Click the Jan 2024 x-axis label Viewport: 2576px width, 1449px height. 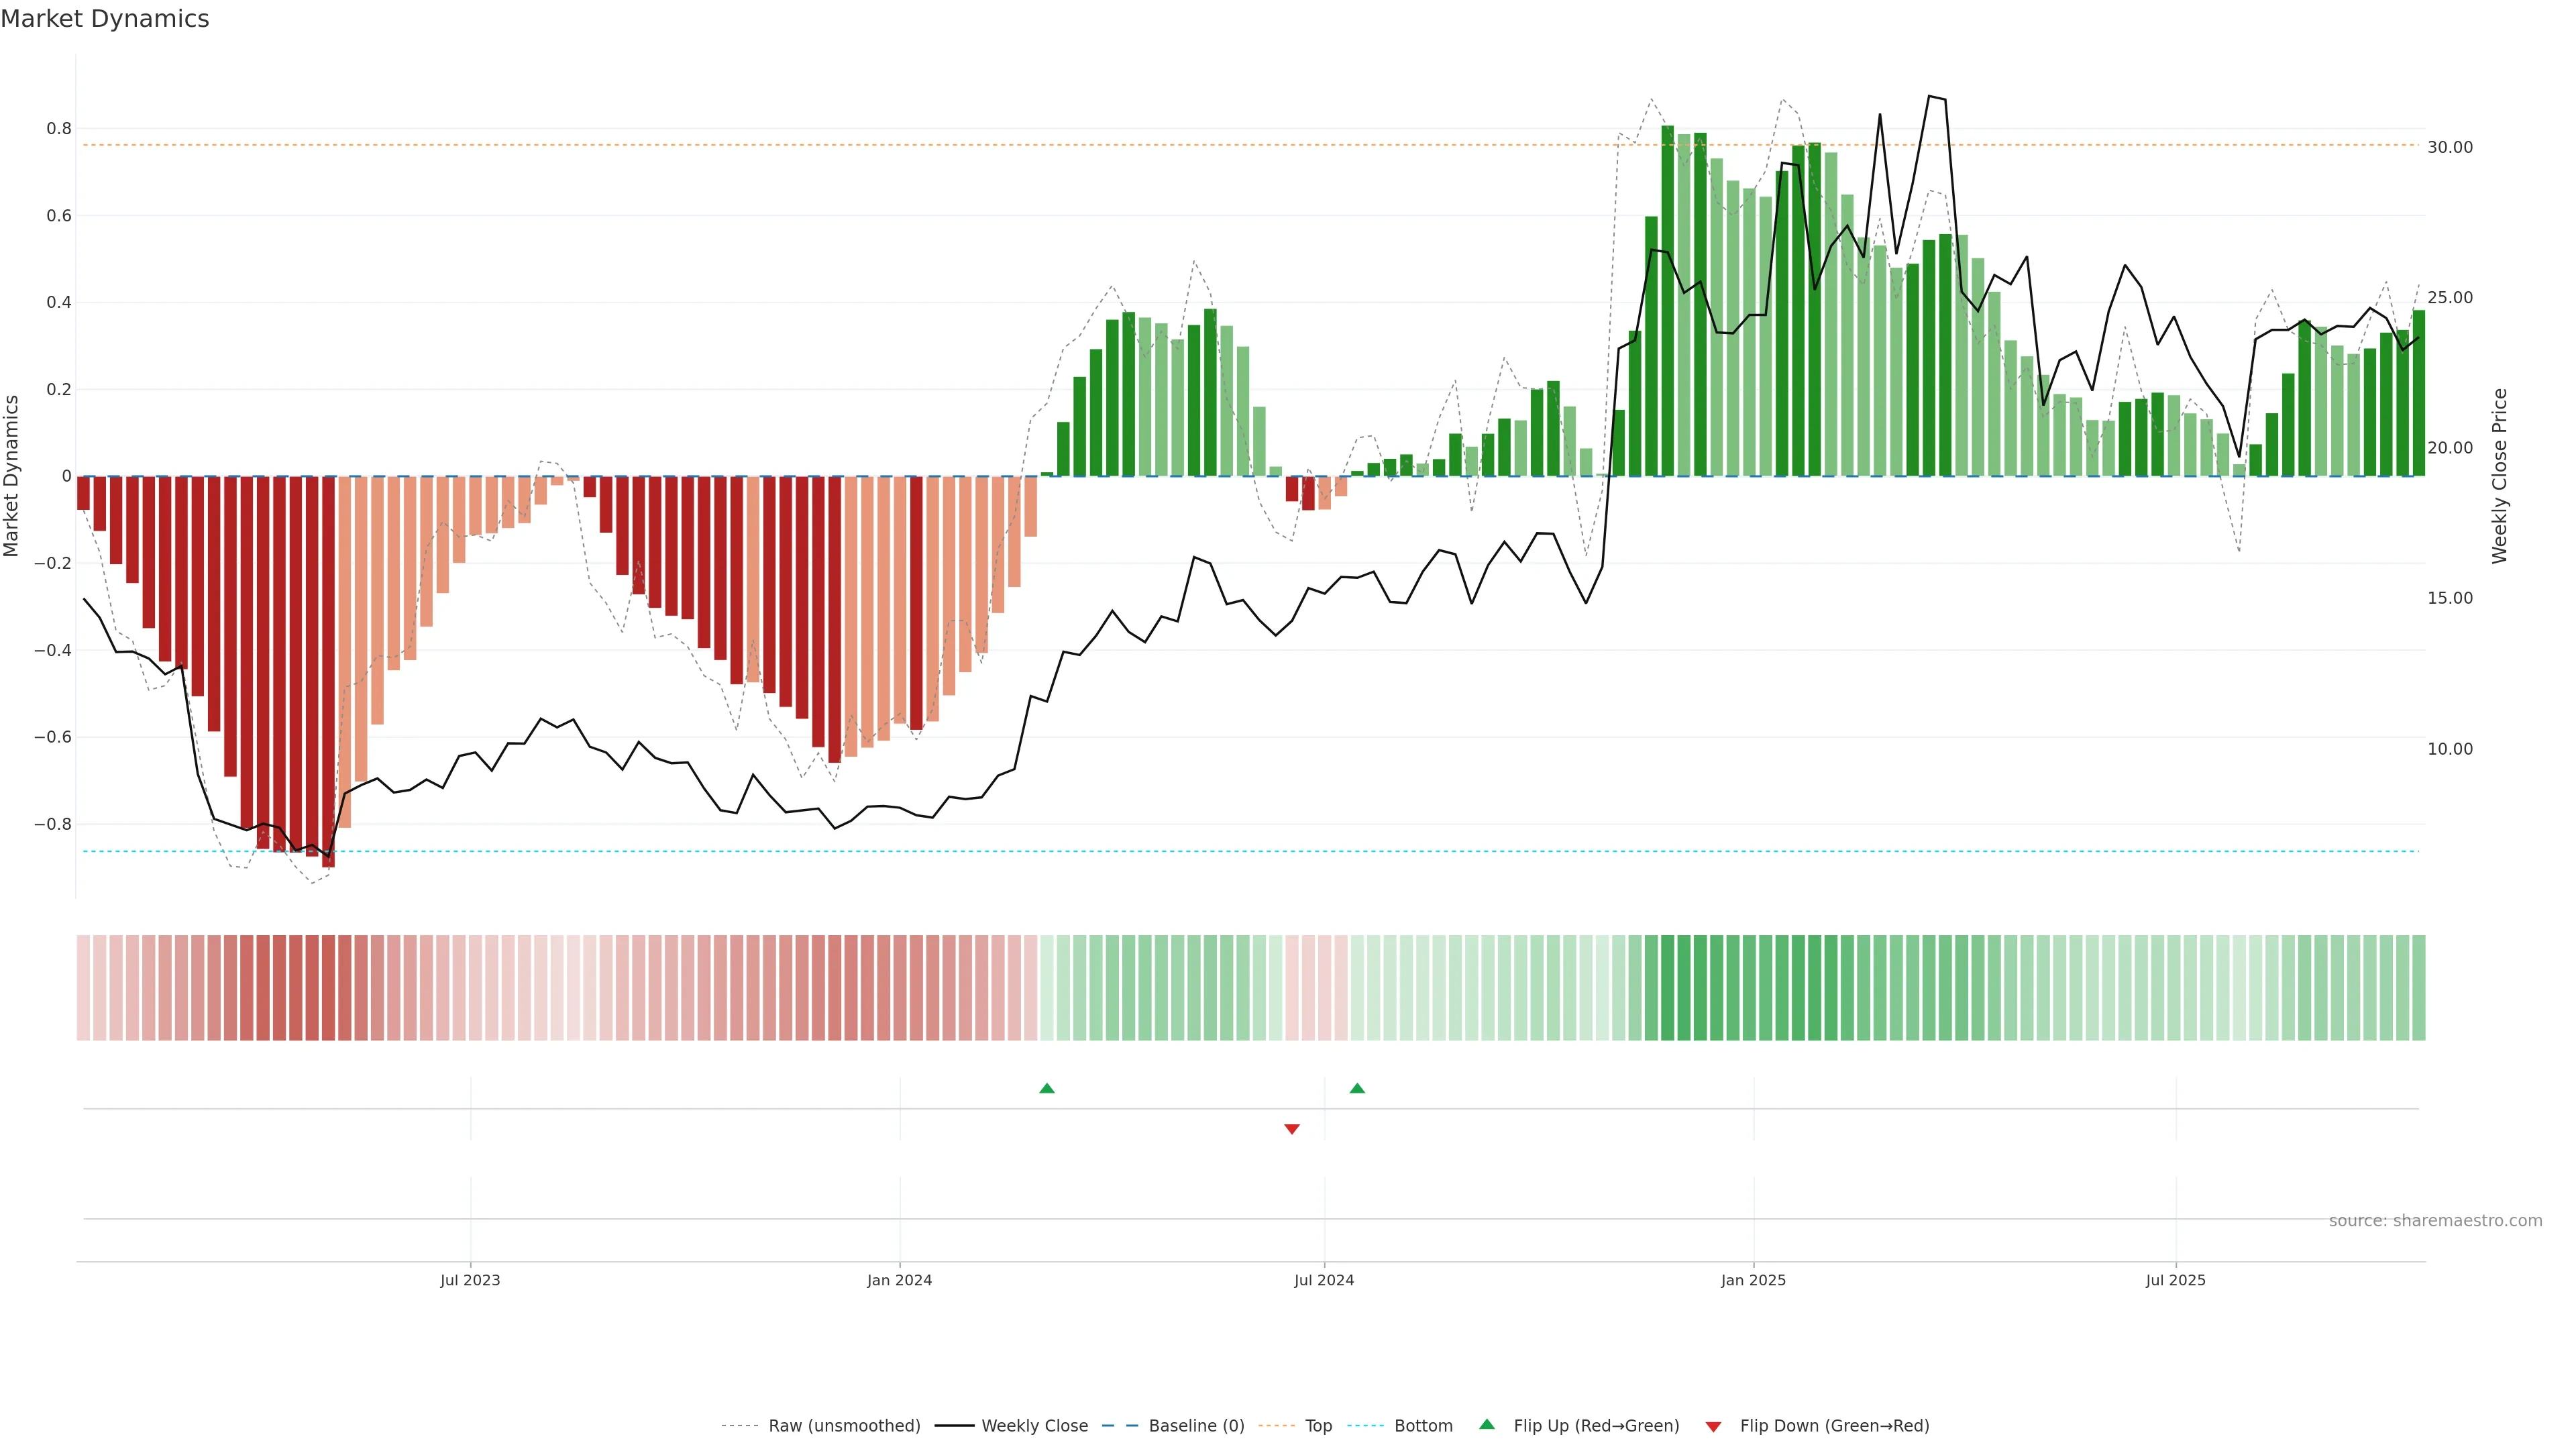pos(899,1280)
